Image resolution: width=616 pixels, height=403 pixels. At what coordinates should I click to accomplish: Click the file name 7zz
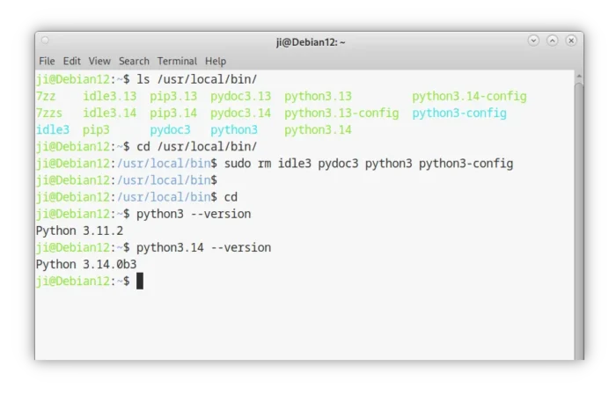click(x=46, y=96)
